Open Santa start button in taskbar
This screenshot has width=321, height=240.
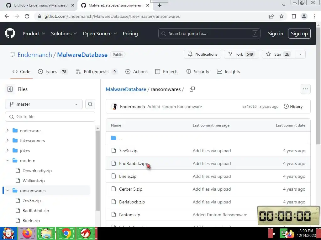[8, 233]
